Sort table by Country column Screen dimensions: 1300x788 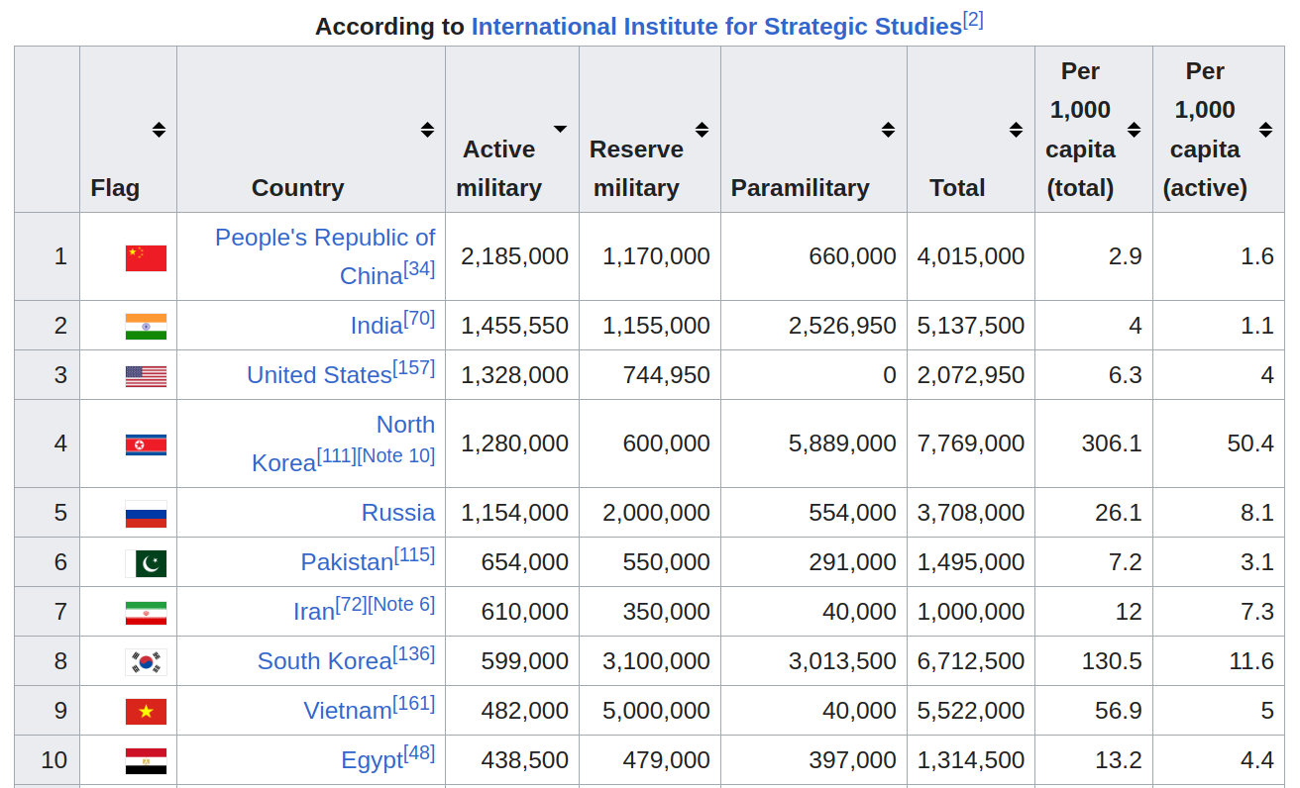(x=427, y=130)
